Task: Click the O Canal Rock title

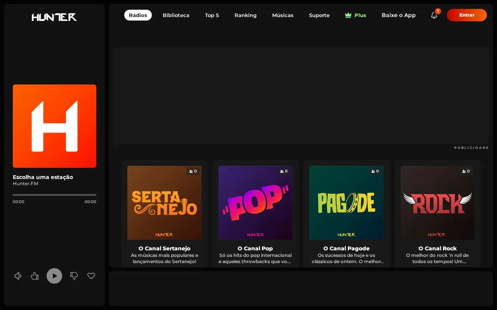Action: 438,248
